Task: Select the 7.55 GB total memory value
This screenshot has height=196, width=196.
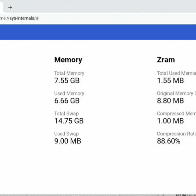Action: point(67,80)
